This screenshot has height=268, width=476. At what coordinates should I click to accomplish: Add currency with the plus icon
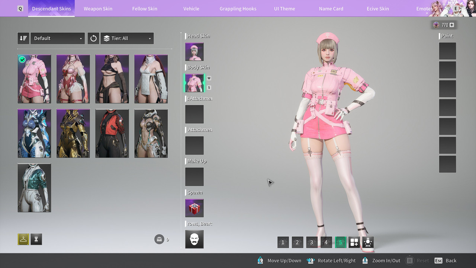pyautogui.click(x=452, y=25)
